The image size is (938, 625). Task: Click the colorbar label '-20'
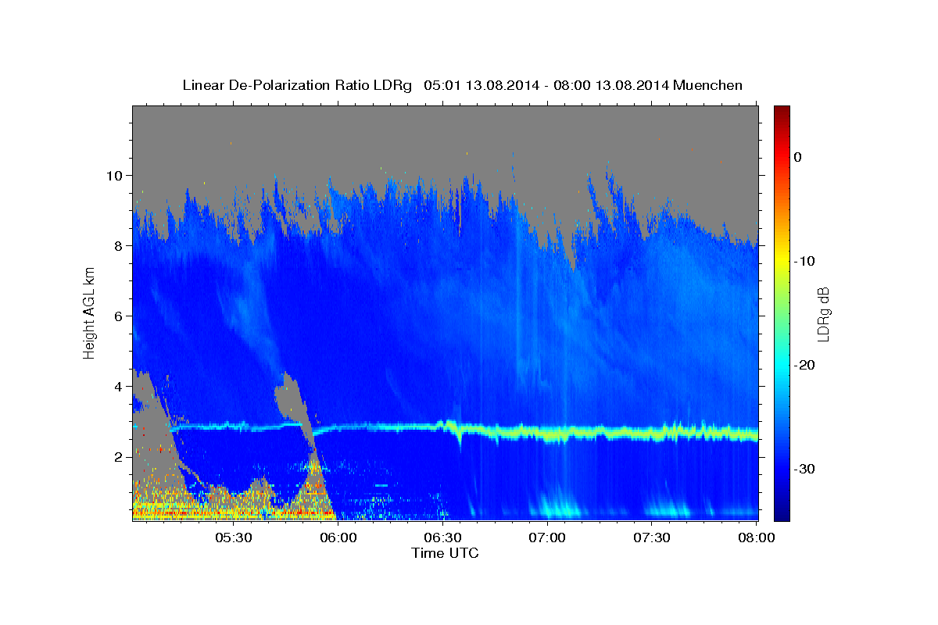tap(806, 365)
